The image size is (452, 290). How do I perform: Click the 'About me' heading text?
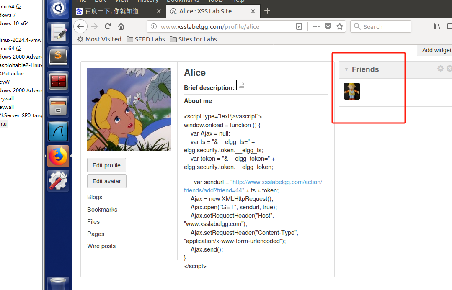198,101
